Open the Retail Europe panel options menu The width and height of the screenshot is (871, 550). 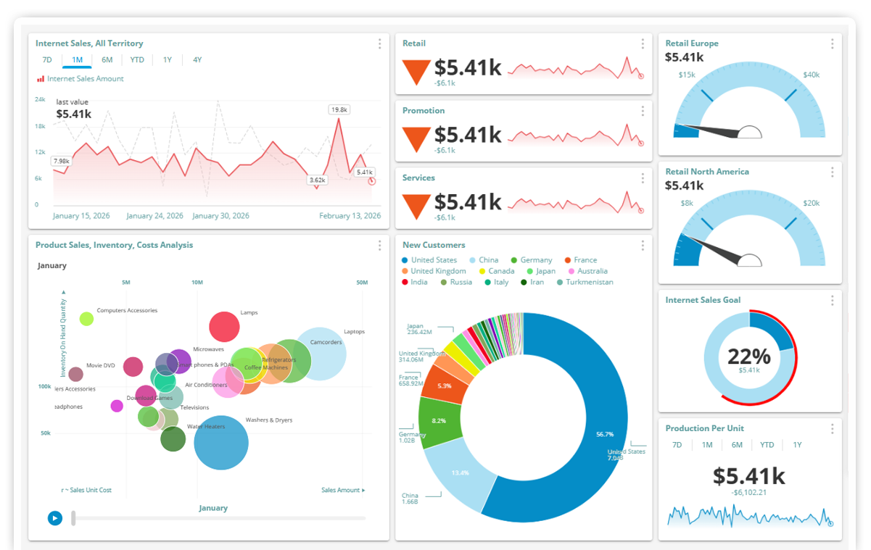coord(832,43)
